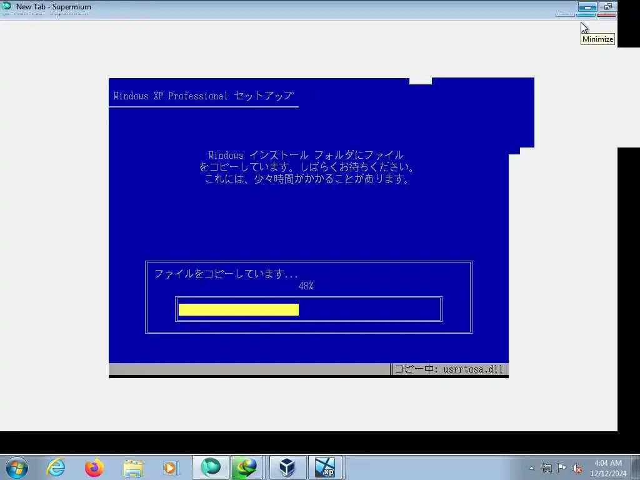Click the muted volume tray icon

pos(577,468)
